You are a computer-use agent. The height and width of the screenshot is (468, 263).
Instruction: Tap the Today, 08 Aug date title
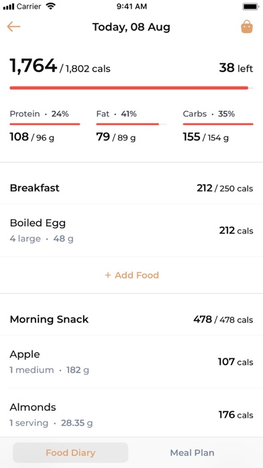click(x=131, y=27)
